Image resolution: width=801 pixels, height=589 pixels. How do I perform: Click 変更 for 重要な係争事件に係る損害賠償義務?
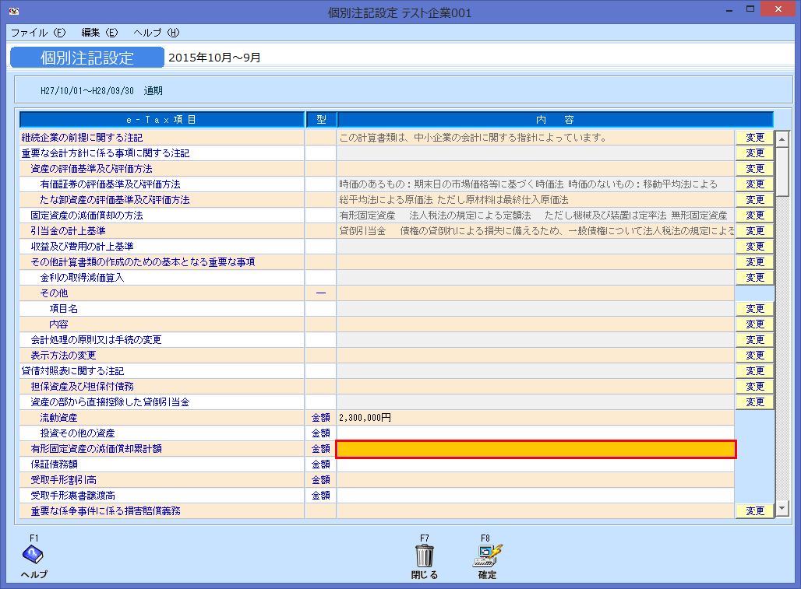point(753,510)
